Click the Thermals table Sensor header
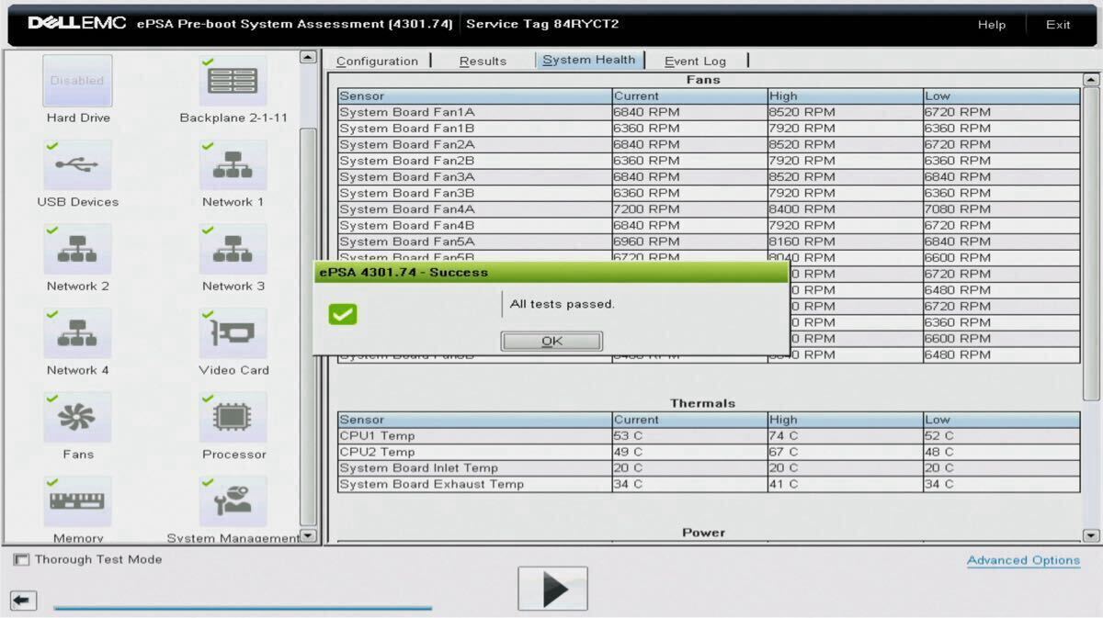The image size is (1103, 618). click(475, 420)
